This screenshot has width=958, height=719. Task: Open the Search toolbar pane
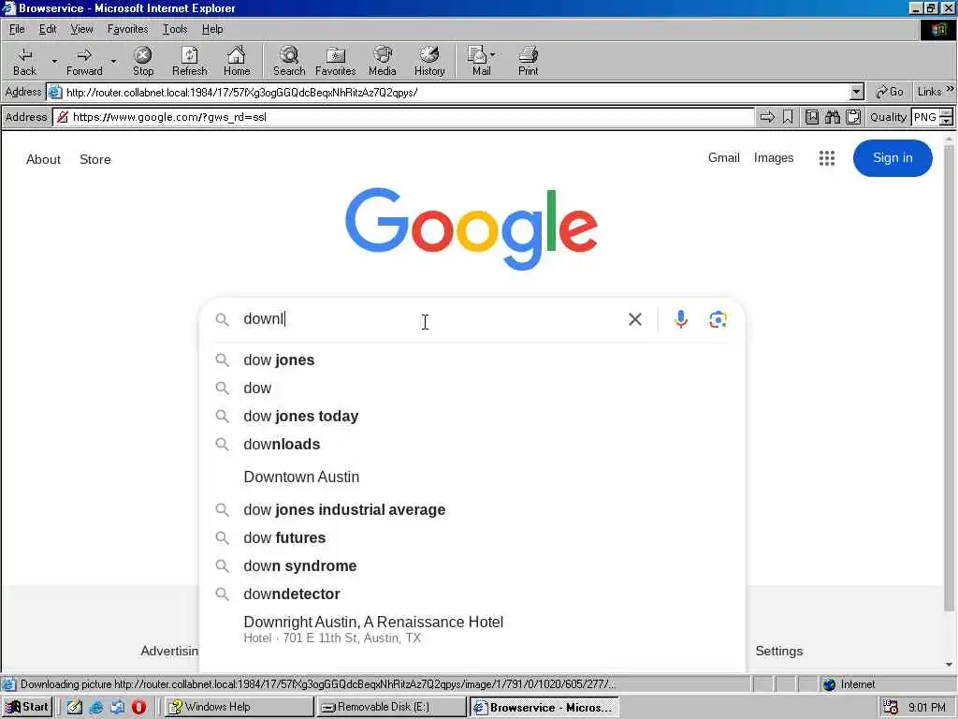point(289,62)
